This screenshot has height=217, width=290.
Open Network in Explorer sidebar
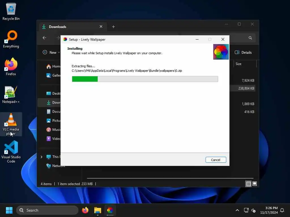[x=56, y=166]
